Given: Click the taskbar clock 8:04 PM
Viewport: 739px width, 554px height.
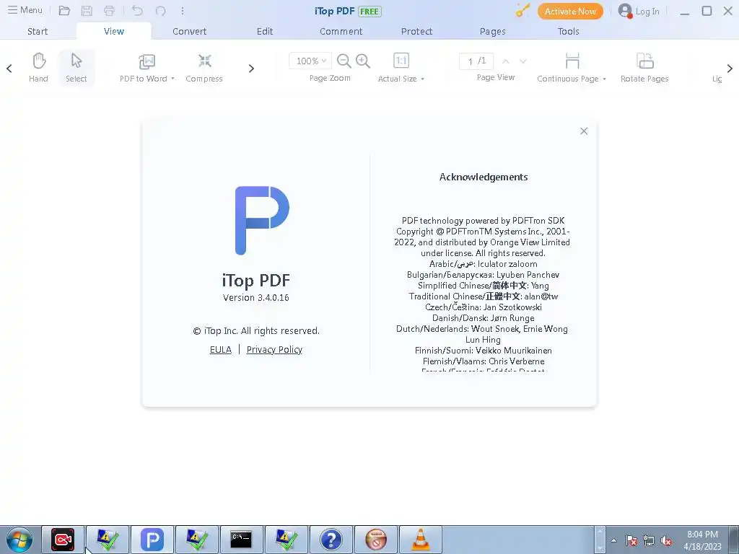Looking at the screenshot, I should [x=702, y=535].
